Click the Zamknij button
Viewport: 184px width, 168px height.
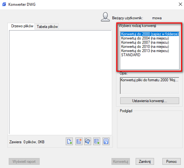pos(145,162)
